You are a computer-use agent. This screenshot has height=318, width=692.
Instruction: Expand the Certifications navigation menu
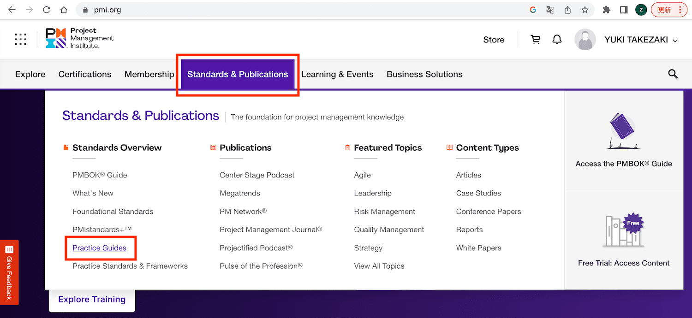(85, 74)
